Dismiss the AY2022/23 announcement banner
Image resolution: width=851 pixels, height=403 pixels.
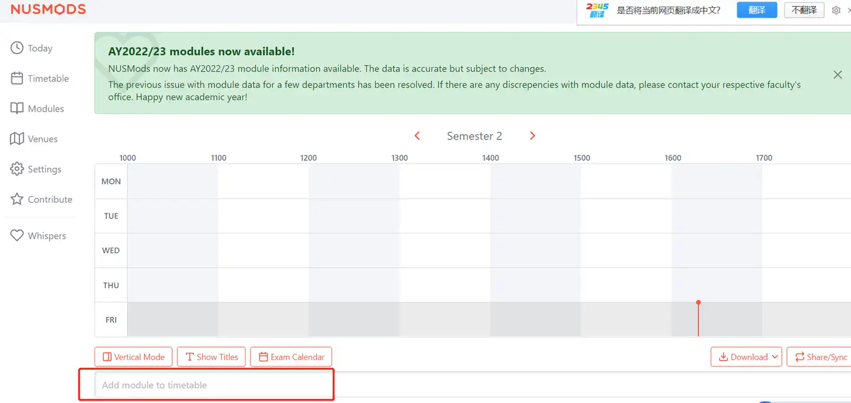(837, 74)
